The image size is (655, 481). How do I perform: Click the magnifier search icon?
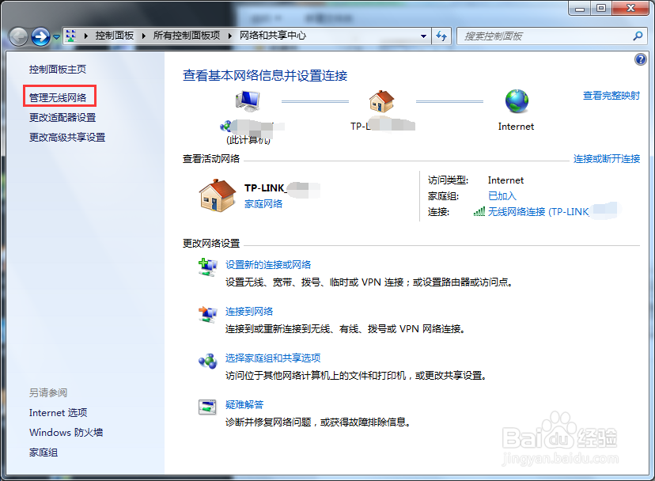click(x=638, y=36)
